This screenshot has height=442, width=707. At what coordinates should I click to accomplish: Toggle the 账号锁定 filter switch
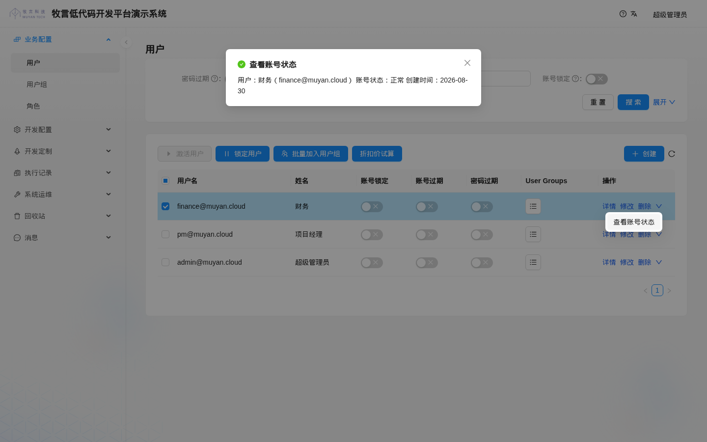pyautogui.click(x=597, y=79)
